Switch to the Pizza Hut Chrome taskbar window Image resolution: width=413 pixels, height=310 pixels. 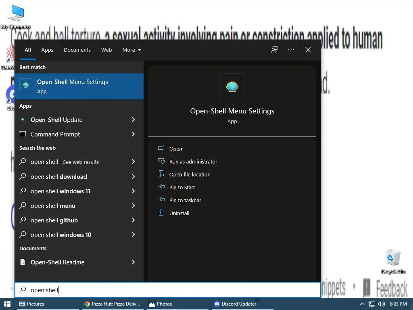113,304
